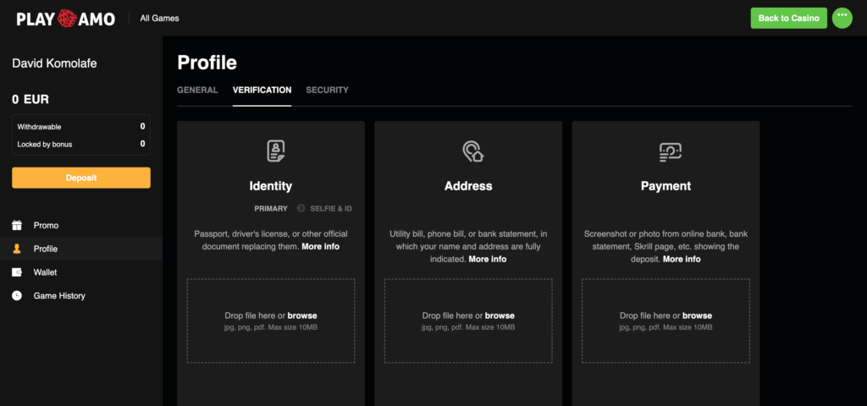The image size is (867, 406).
Task: Open the green user menu circle
Action: tap(842, 19)
